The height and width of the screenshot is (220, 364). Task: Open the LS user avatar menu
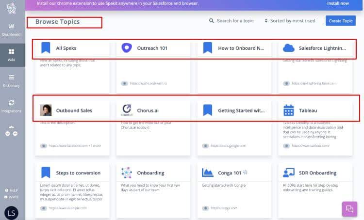[x=11, y=213]
